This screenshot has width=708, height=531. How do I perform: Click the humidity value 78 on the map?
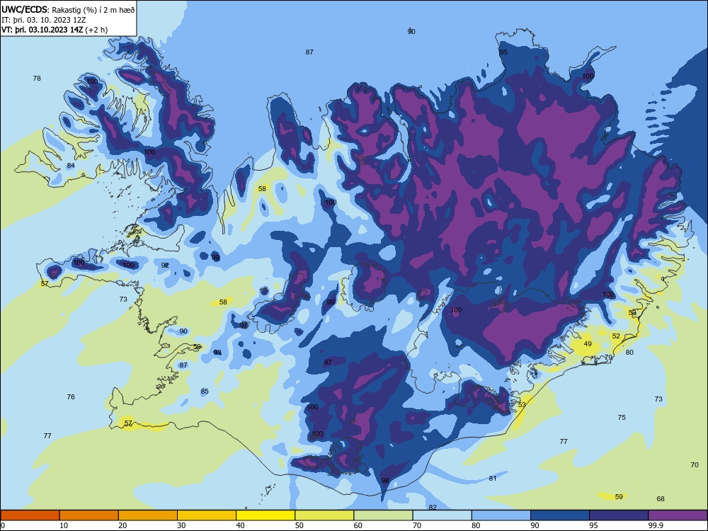point(37,78)
